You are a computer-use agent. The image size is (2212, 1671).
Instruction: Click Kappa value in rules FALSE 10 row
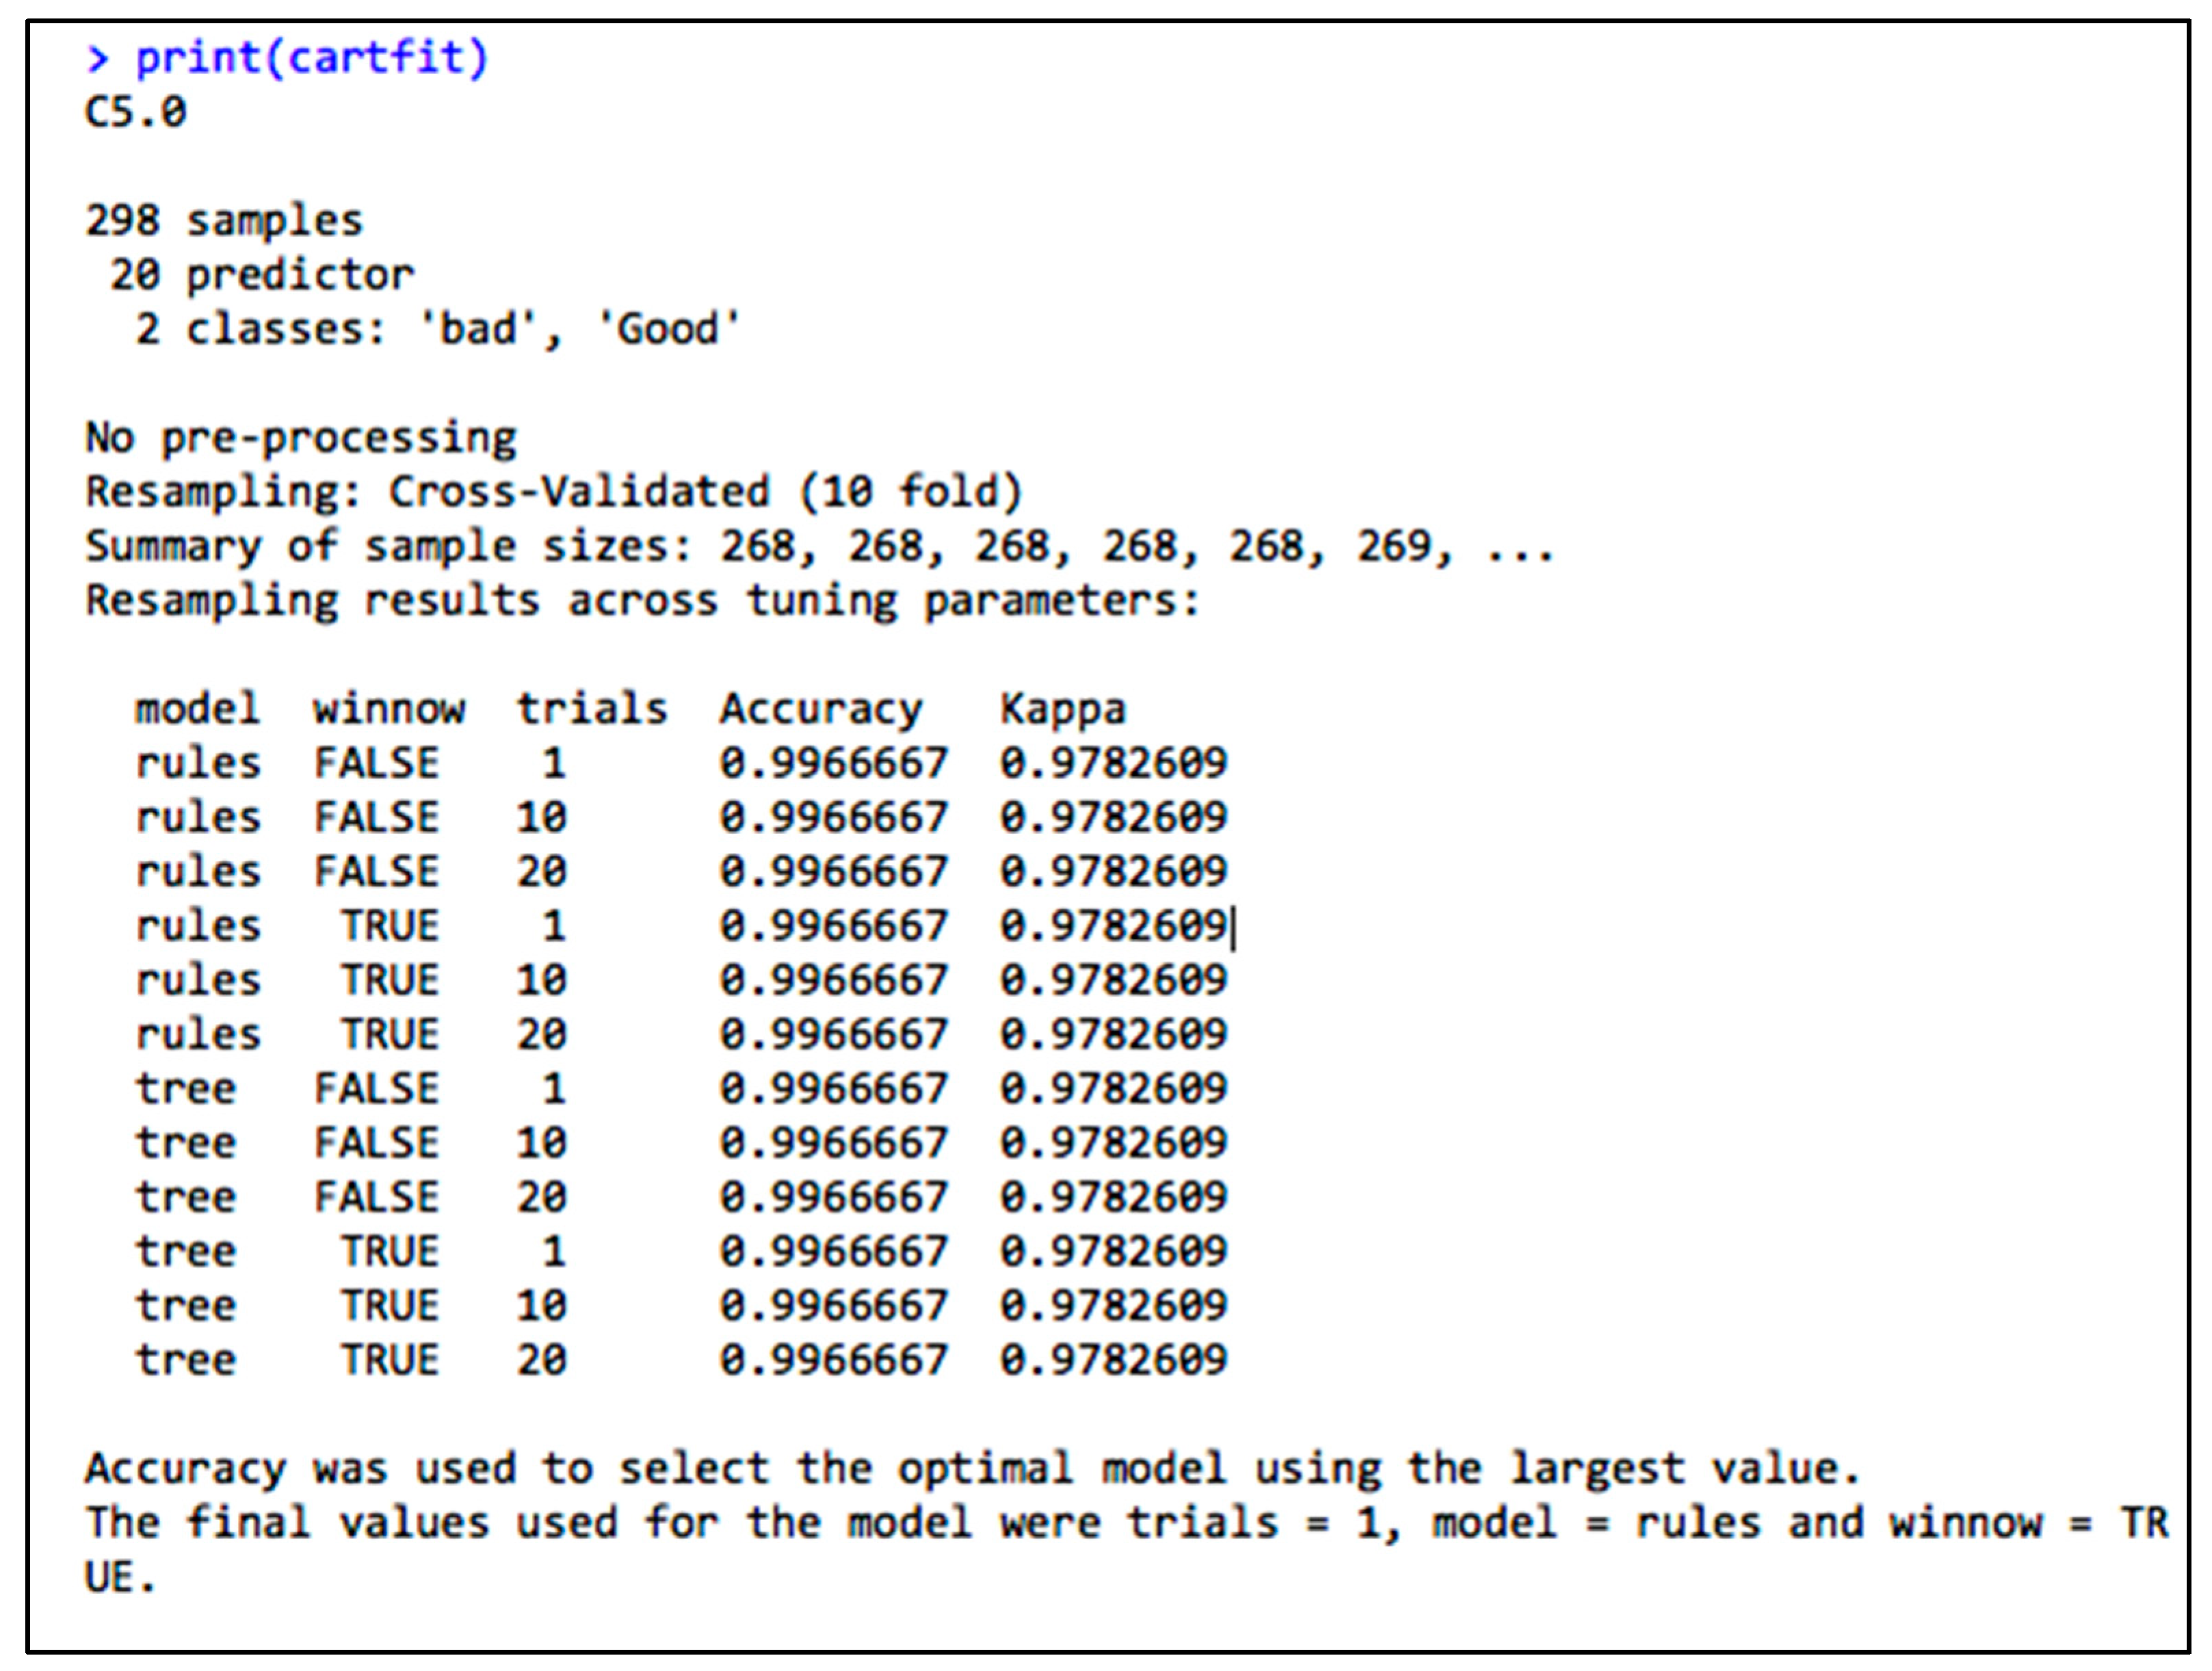1113,817
